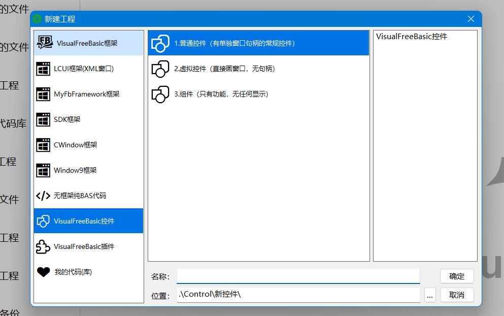Select VisualFreeBasic控件 in the left list
Image resolution: width=504 pixels, height=316 pixels.
tap(84, 221)
